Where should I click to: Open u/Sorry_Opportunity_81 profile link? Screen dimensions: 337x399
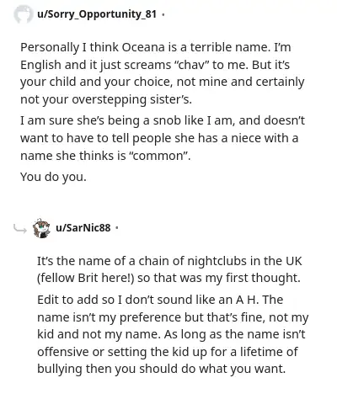pyautogui.click(x=97, y=14)
